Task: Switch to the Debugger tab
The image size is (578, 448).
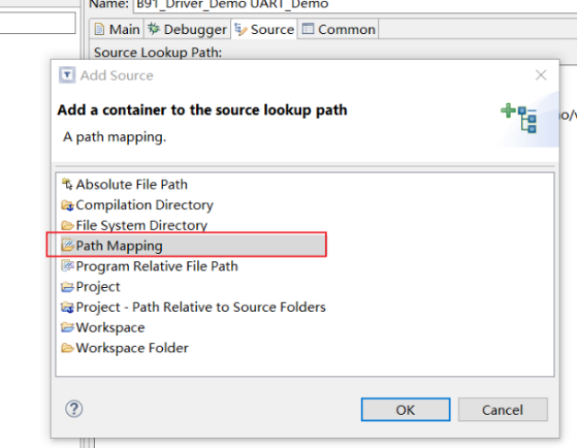Action: [x=187, y=29]
